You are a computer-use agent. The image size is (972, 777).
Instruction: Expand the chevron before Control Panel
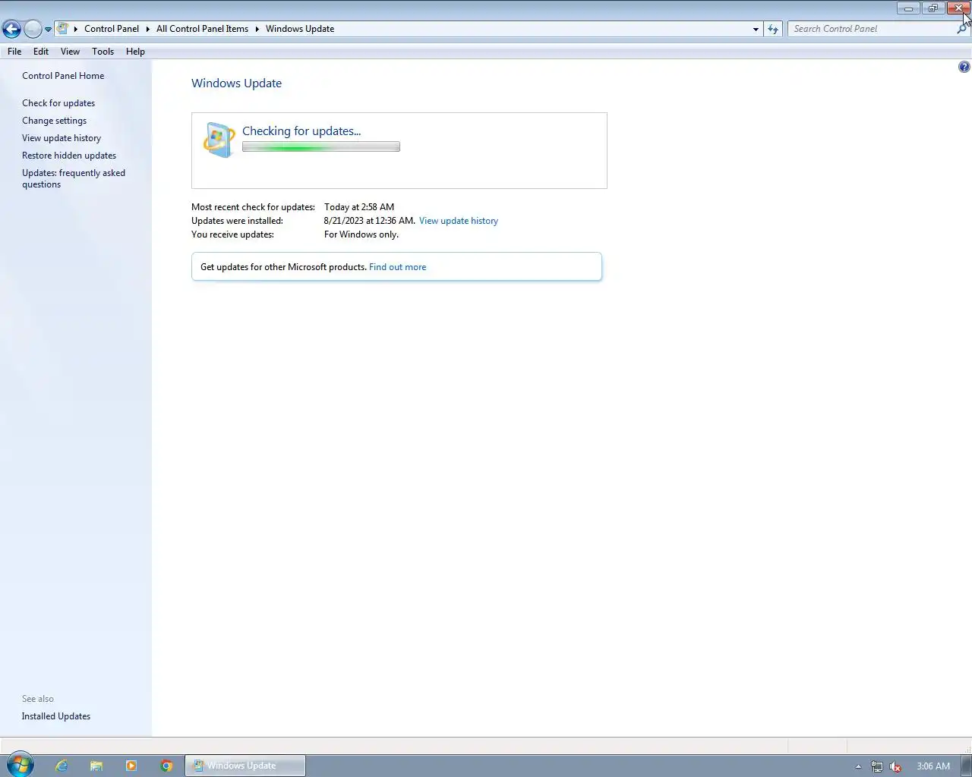(76, 29)
